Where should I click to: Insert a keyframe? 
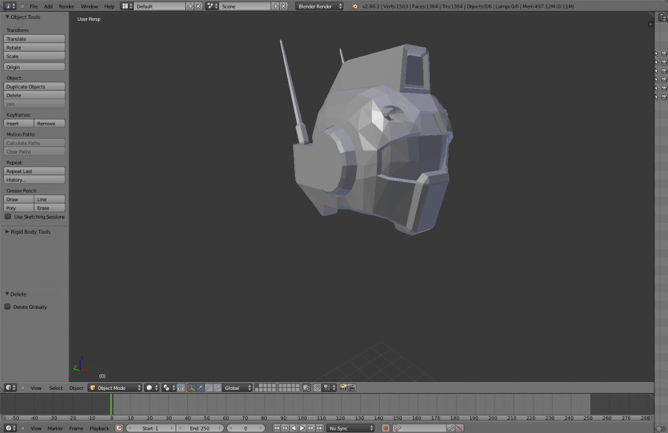pos(19,123)
